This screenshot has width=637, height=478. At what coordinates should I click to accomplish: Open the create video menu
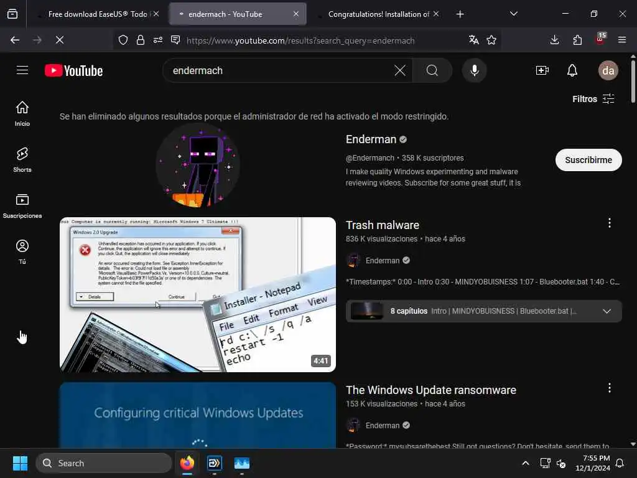[542, 70]
